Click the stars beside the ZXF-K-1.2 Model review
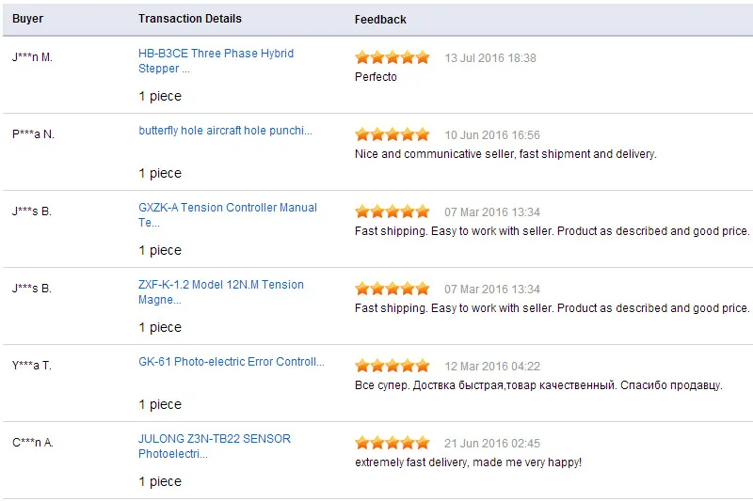 [x=393, y=289]
